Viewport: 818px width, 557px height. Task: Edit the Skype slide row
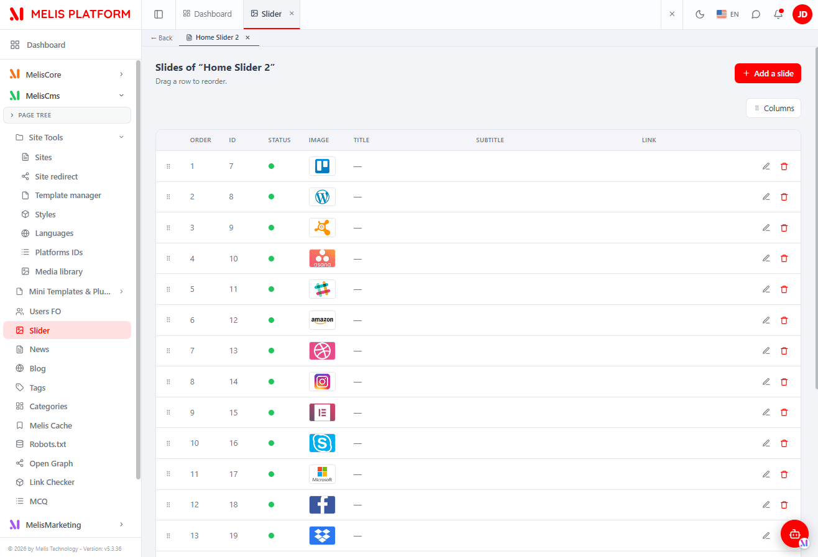point(766,443)
